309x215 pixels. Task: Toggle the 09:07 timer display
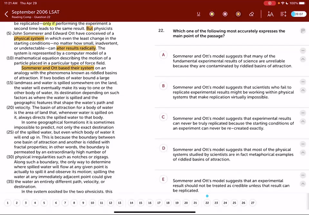pos(298,14)
